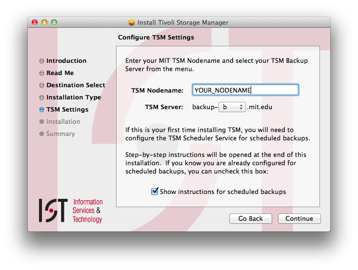Click the 'backup-' server prefix text
358x270 pixels.
205,107
